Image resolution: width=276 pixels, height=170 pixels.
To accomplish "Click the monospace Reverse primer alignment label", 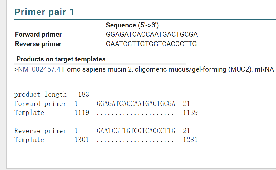I will tap(40, 131).
